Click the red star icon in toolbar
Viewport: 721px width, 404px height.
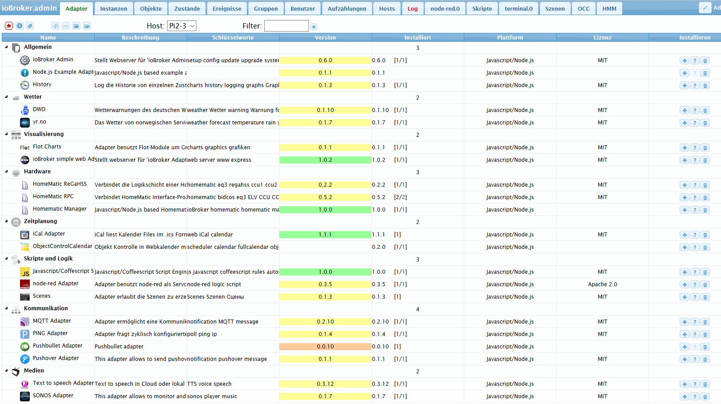tap(9, 26)
